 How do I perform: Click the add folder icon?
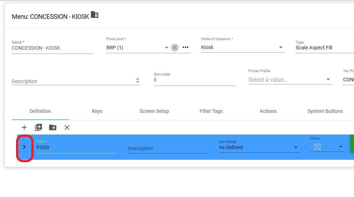53,127
